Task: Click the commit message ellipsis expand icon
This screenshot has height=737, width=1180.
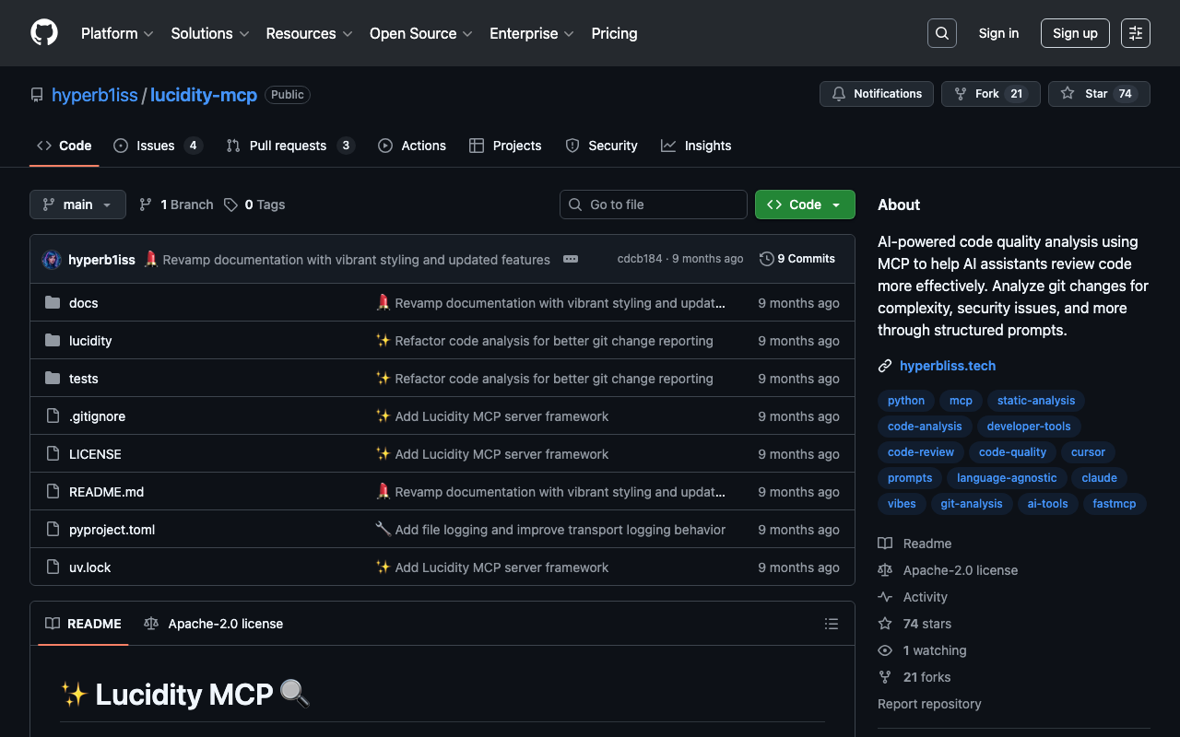Action: point(571,259)
